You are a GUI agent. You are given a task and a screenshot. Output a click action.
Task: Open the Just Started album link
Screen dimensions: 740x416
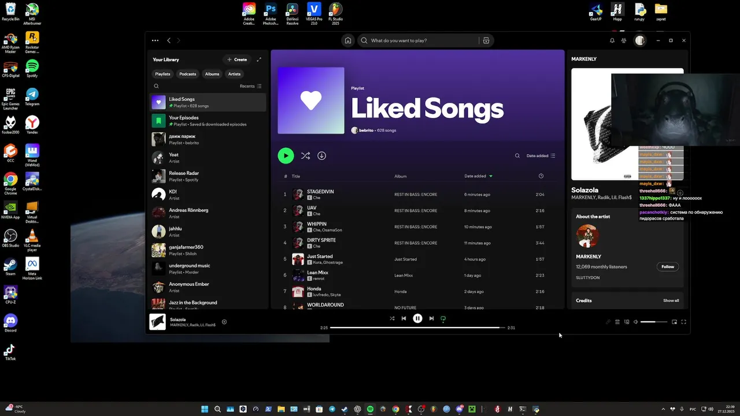pos(405,259)
